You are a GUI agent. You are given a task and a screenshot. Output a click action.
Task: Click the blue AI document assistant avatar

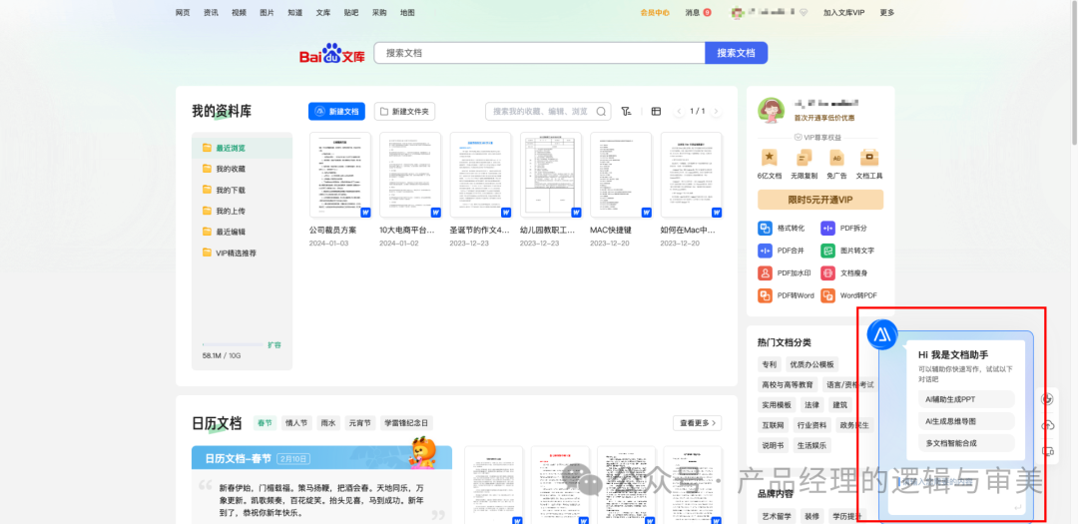pyautogui.click(x=880, y=334)
